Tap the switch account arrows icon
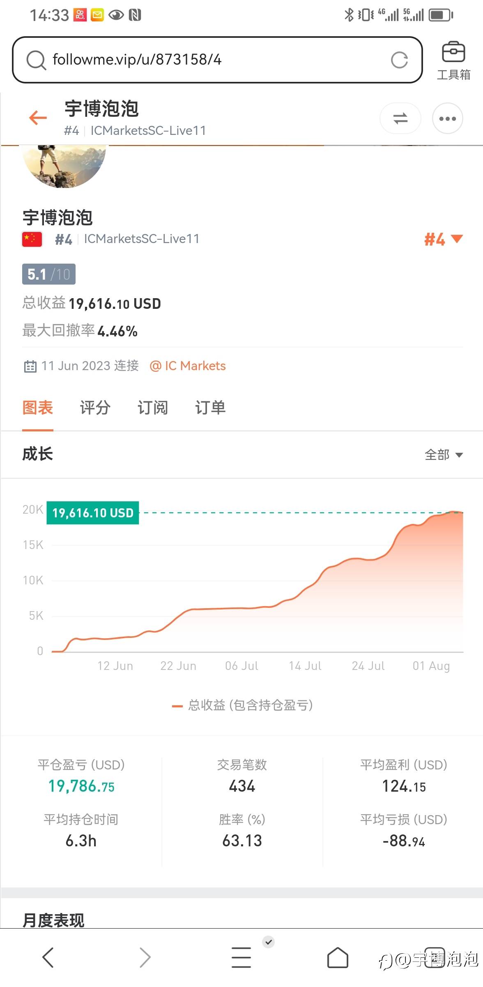483x987 pixels. (400, 119)
